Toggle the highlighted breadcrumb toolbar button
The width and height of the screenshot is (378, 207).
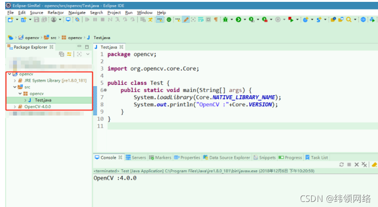coord(159,19)
